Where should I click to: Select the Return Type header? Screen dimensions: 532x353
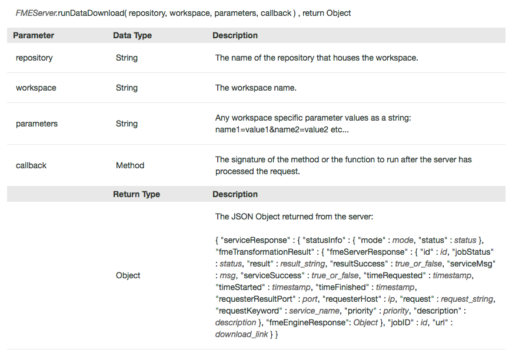137,194
